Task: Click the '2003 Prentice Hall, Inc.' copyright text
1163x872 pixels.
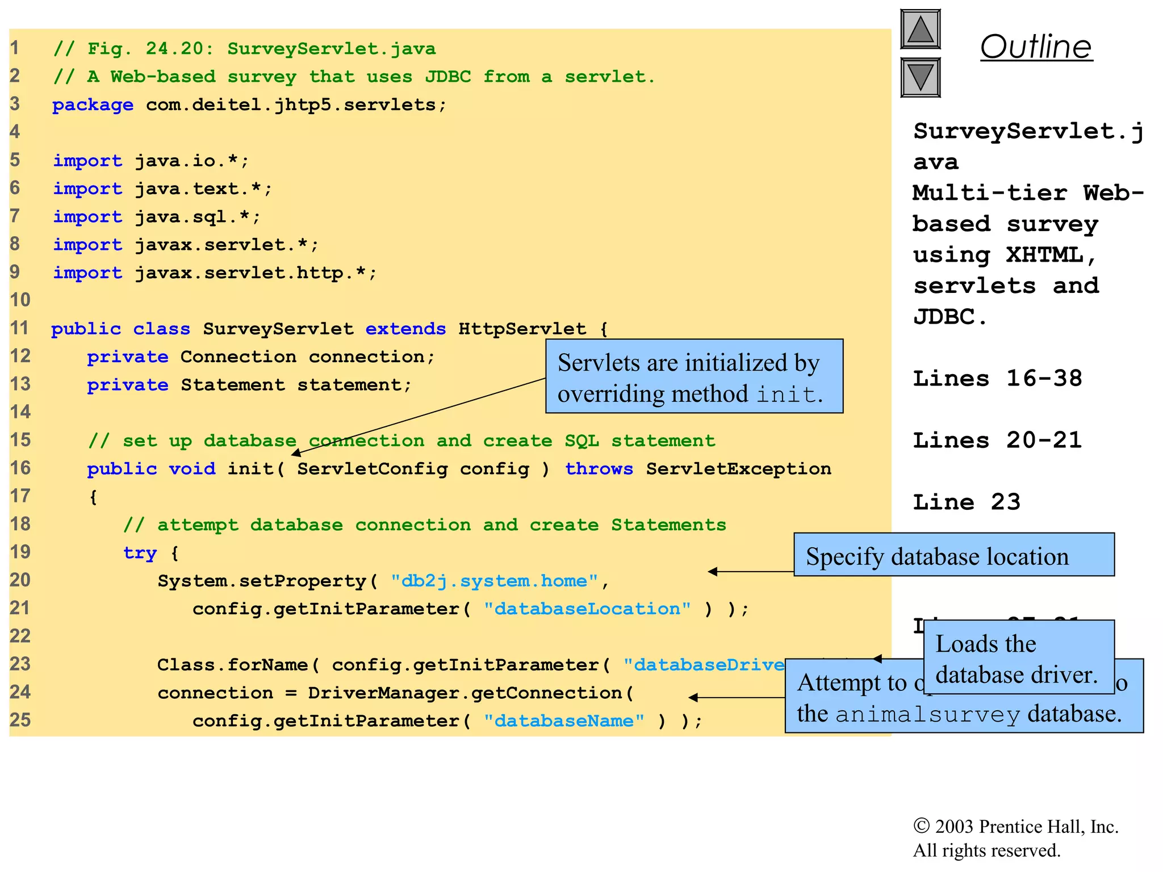Action: pos(1016,827)
